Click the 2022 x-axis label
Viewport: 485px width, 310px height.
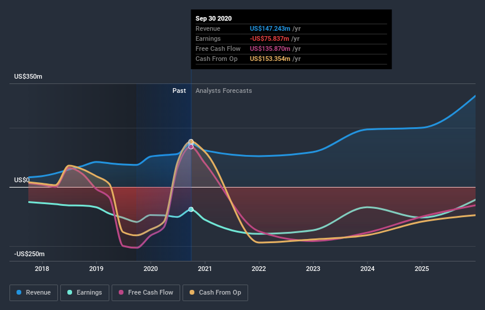tap(259, 269)
